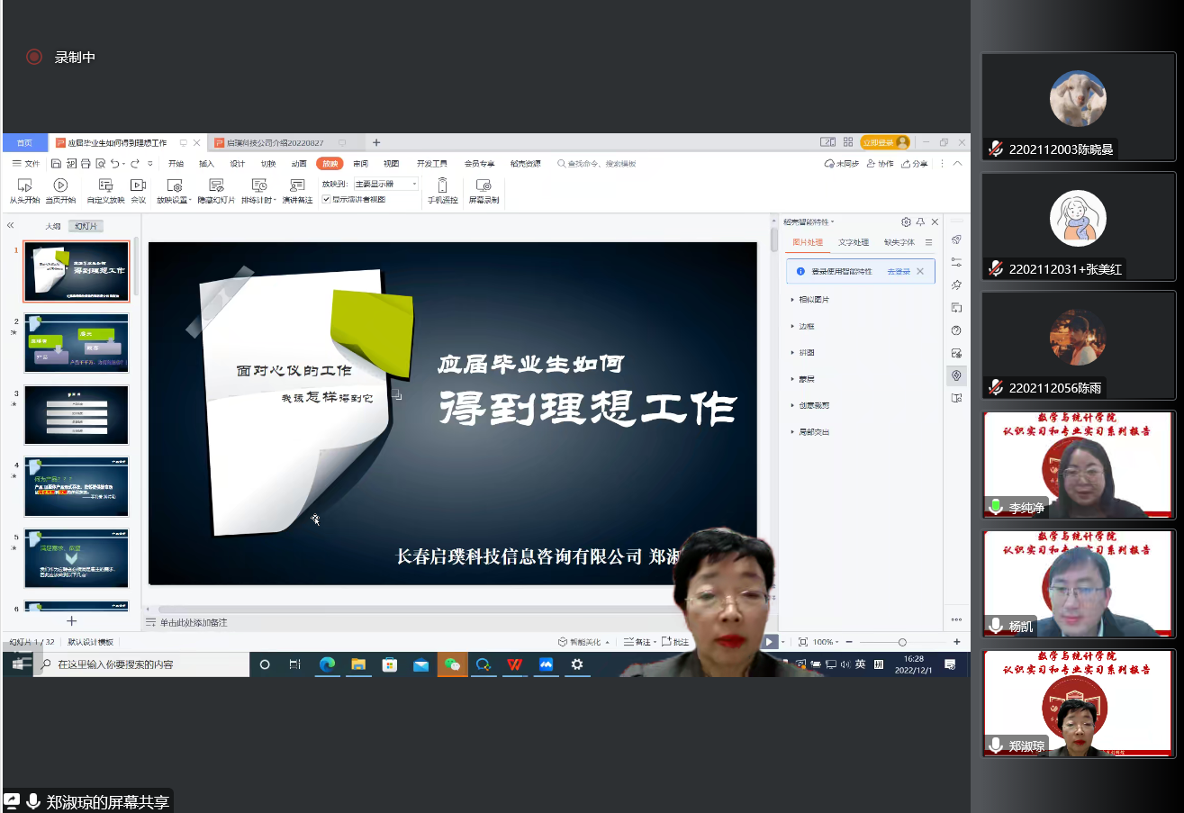Open the 放映到 display dropdown

(x=385, y=184)
